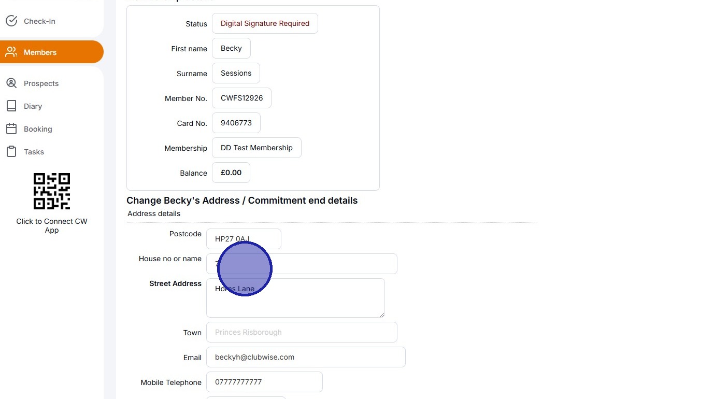Screen dimensions: 713x399
Task: Click the member number 'CWFS12926'
Action: coord(241,98)
